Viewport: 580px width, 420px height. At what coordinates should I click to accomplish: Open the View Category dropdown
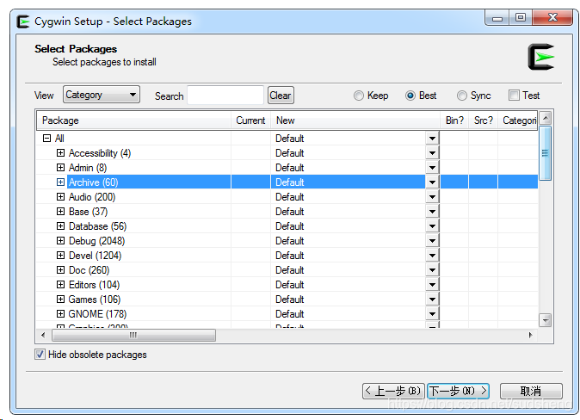pos(102,95)
